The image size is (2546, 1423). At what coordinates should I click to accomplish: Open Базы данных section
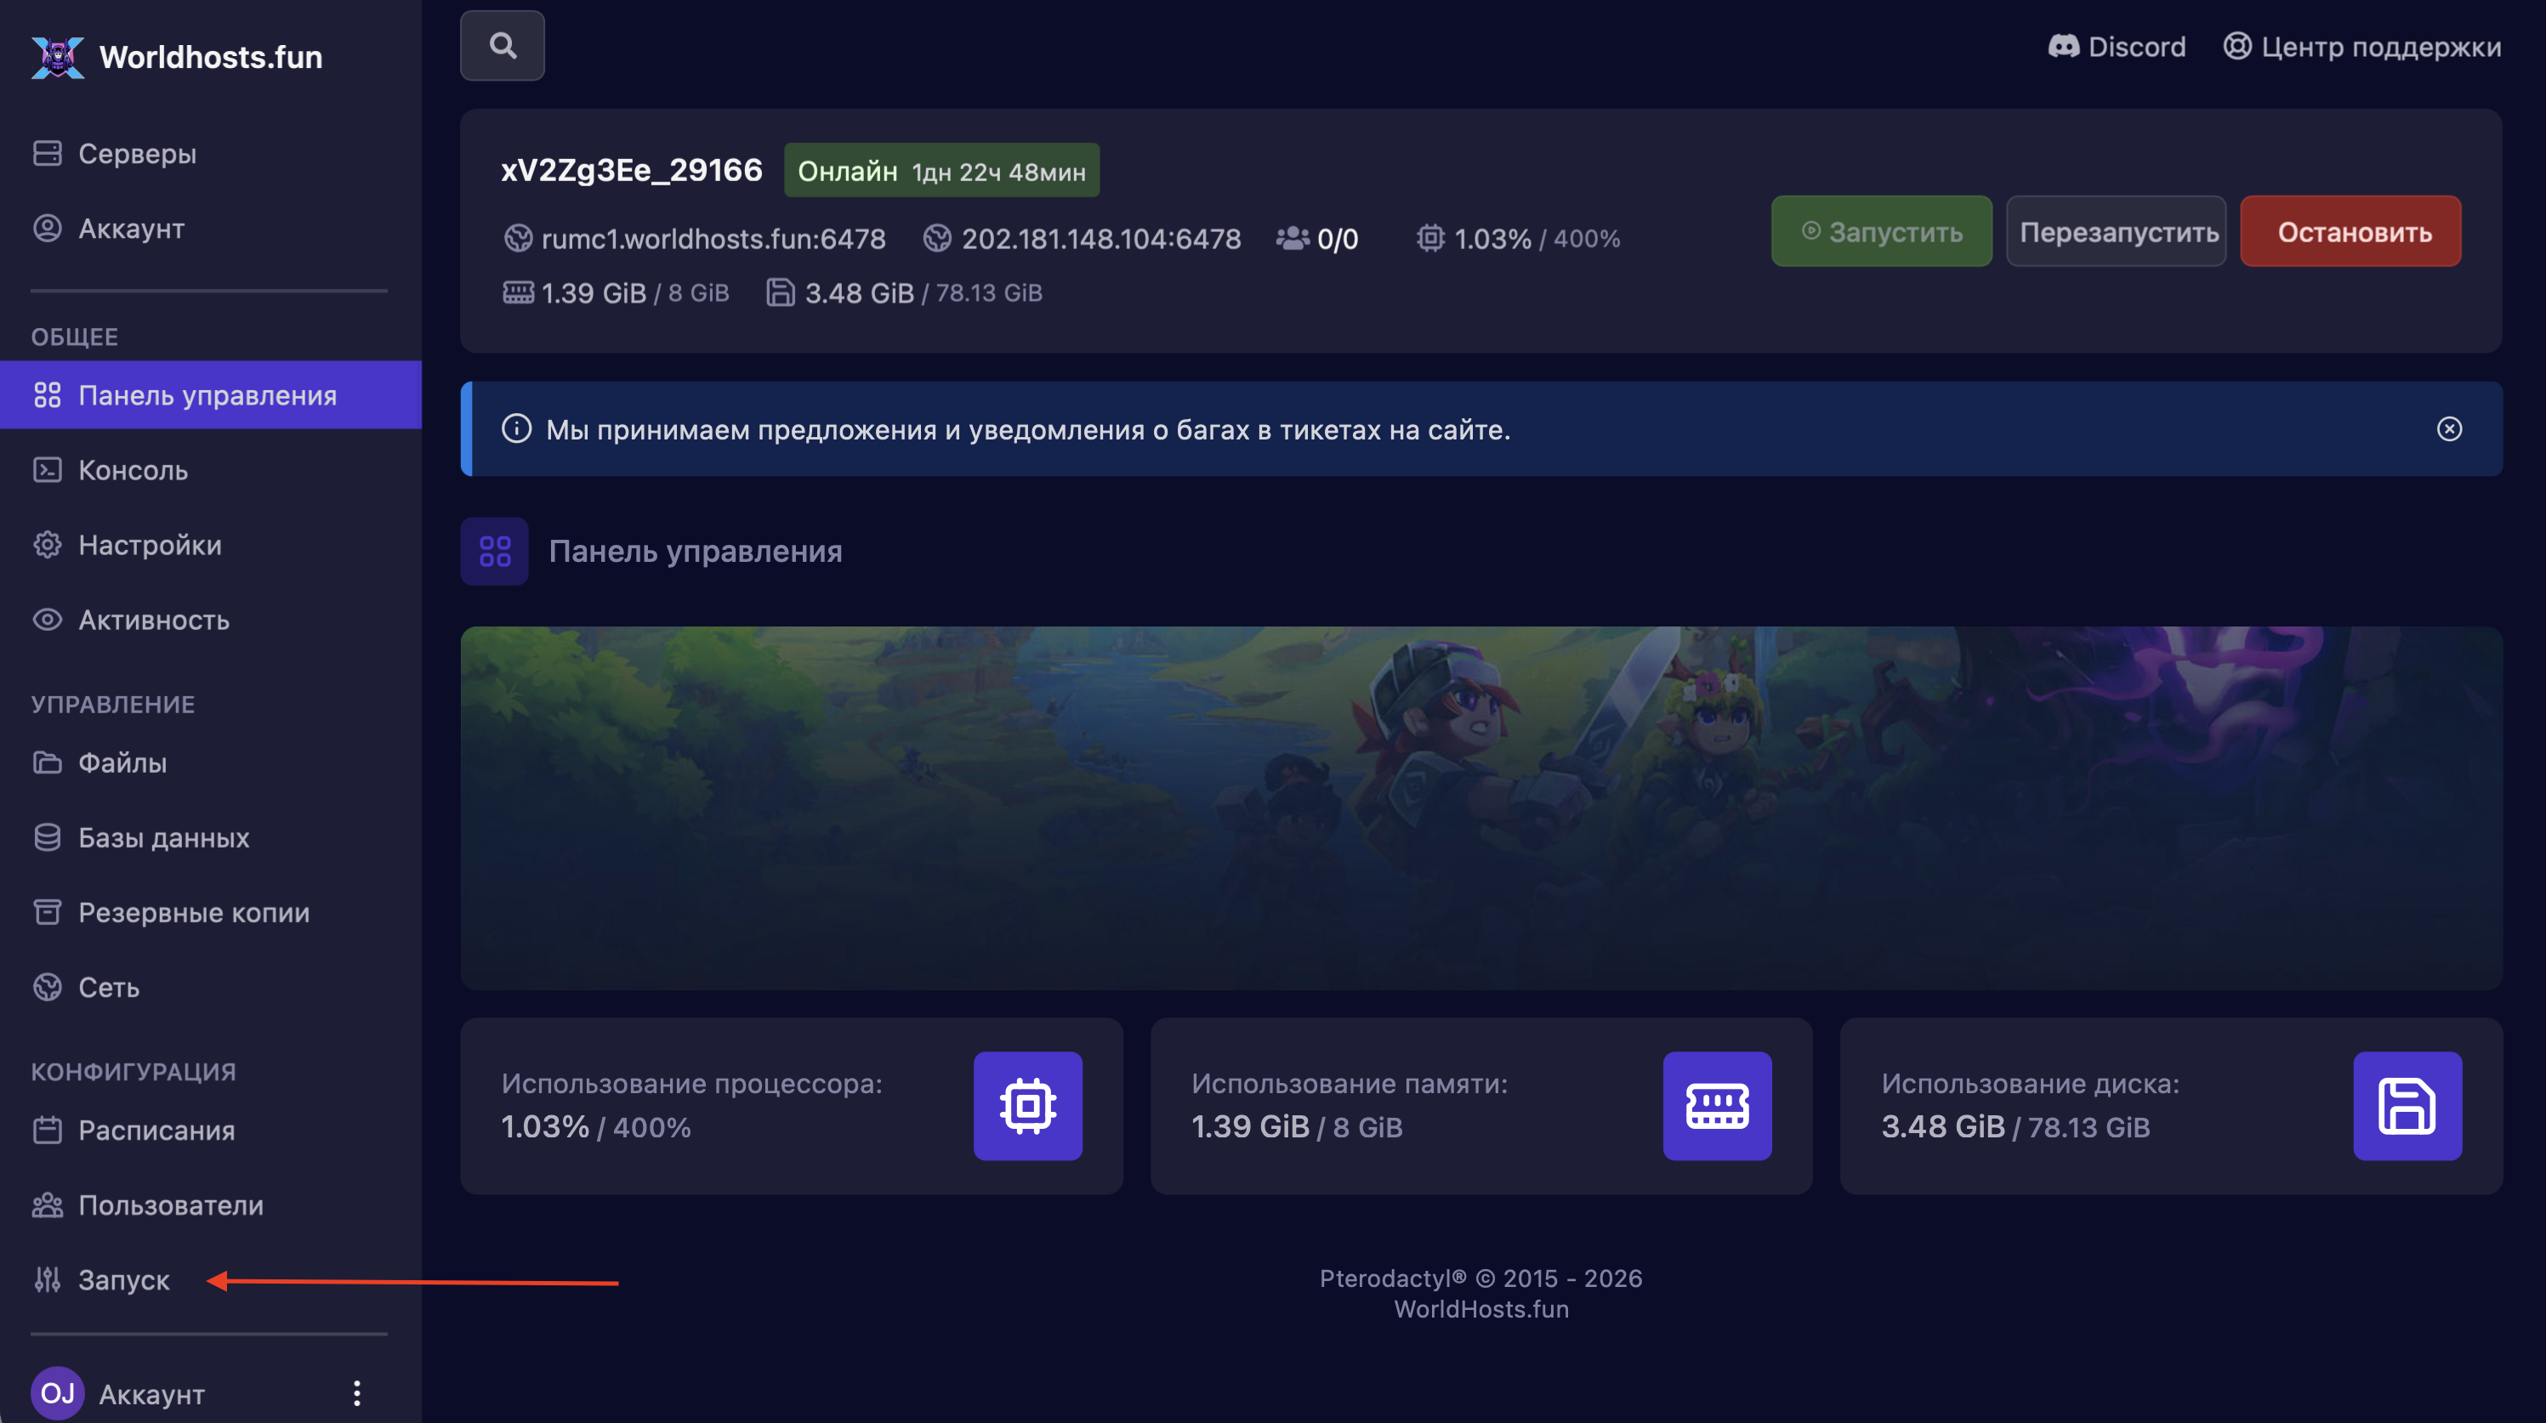(163, 838)
